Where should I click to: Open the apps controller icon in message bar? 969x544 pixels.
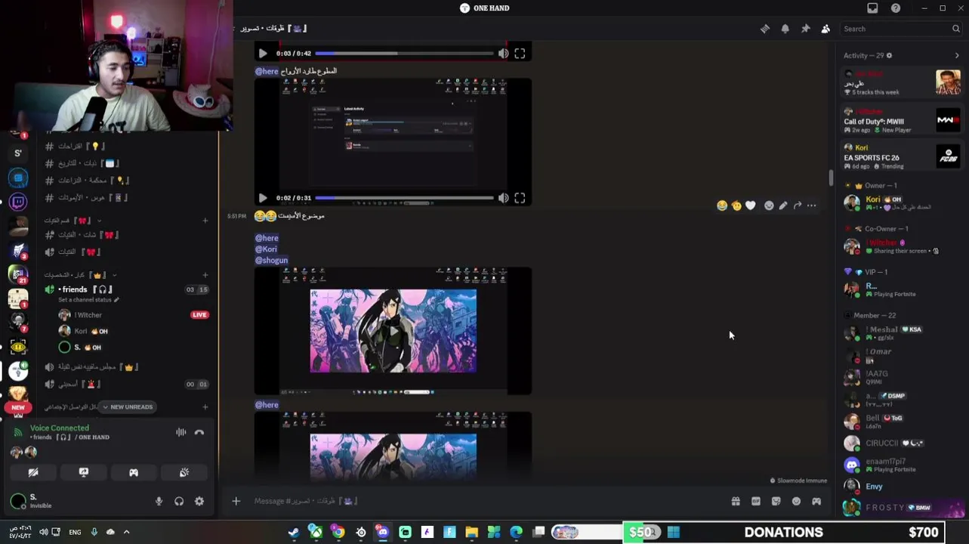pyautogui.click(x=816, y=501)
